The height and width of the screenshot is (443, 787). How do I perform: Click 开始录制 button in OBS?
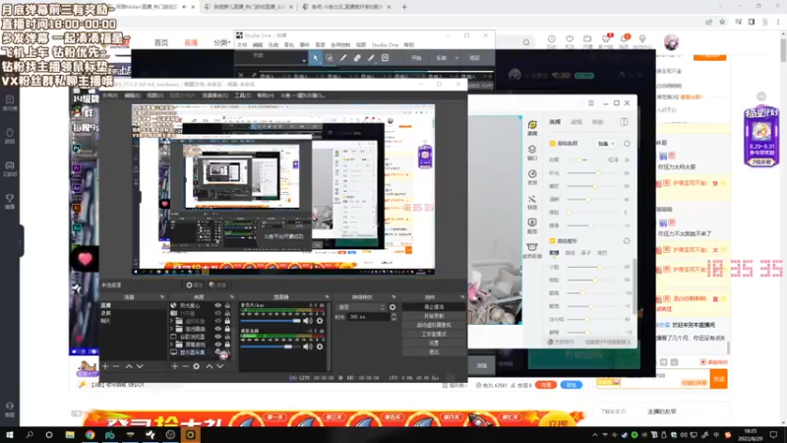(434, 316)
